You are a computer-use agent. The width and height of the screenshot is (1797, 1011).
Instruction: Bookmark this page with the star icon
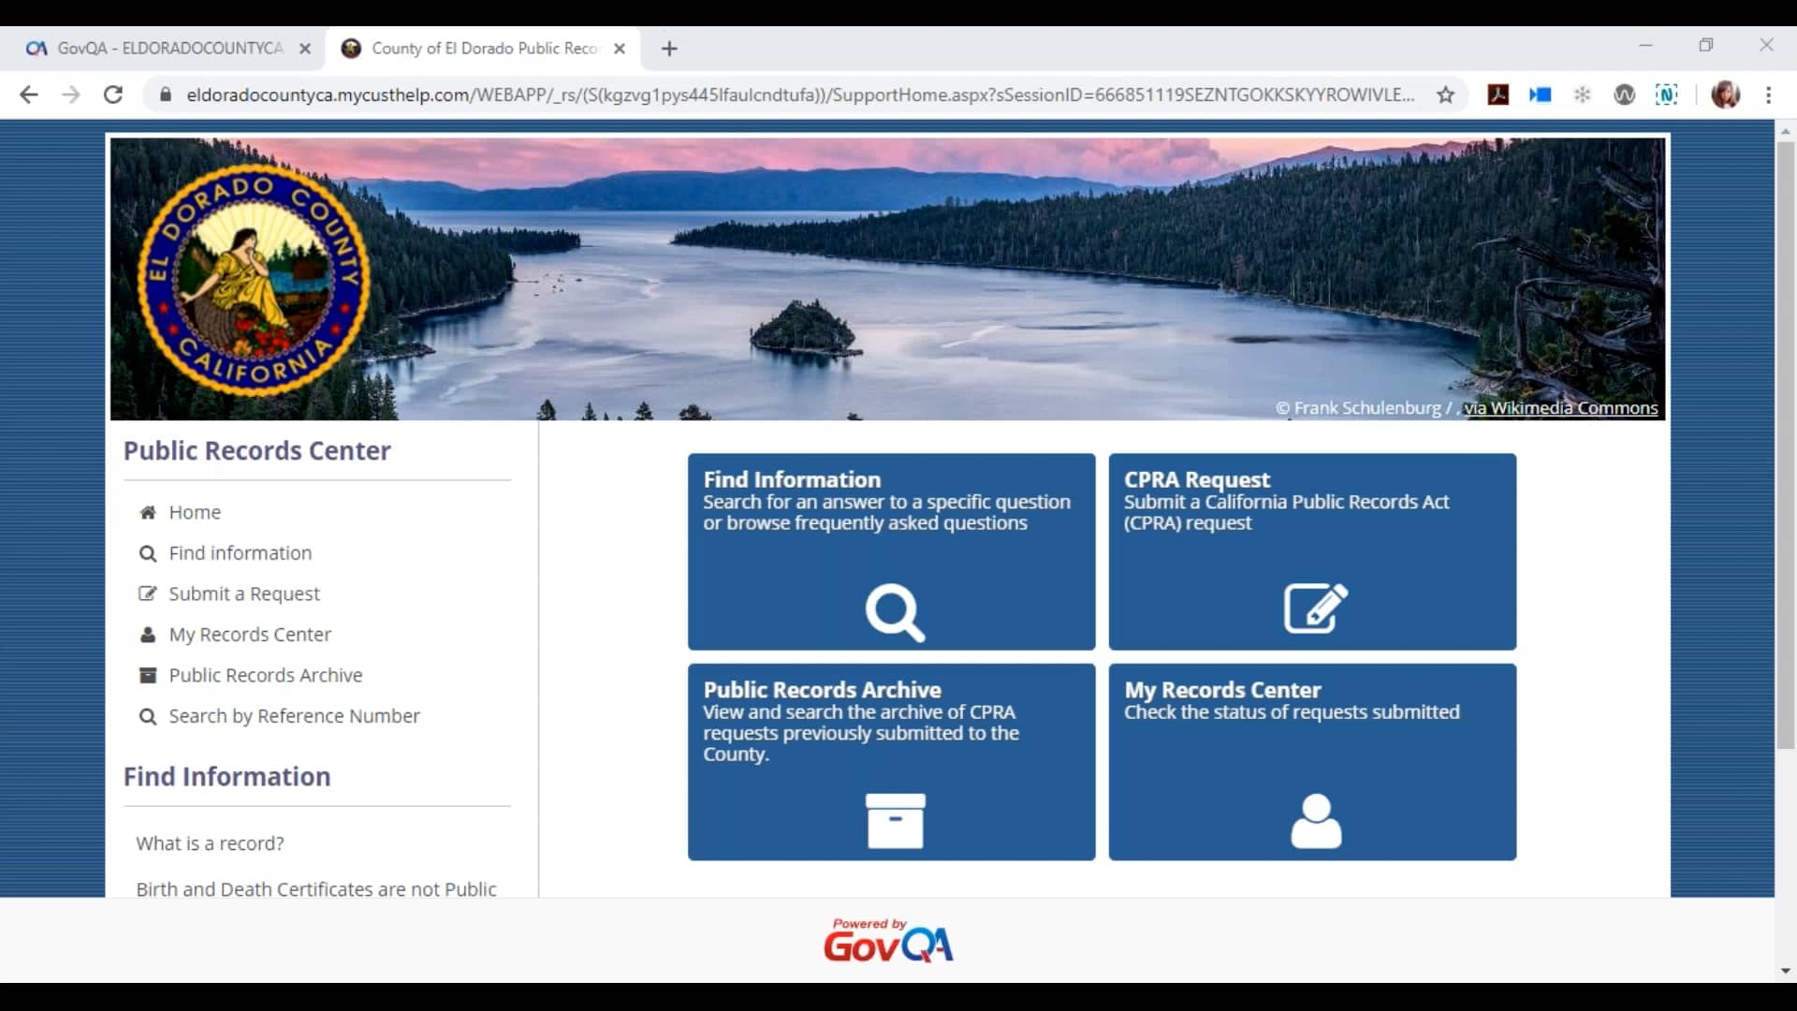tap(1446, 95)
